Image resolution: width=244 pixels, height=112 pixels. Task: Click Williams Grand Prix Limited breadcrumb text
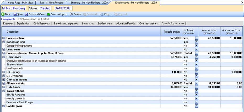34,19
